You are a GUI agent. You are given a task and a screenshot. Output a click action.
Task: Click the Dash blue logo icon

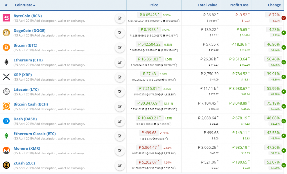tap(6, 121)
